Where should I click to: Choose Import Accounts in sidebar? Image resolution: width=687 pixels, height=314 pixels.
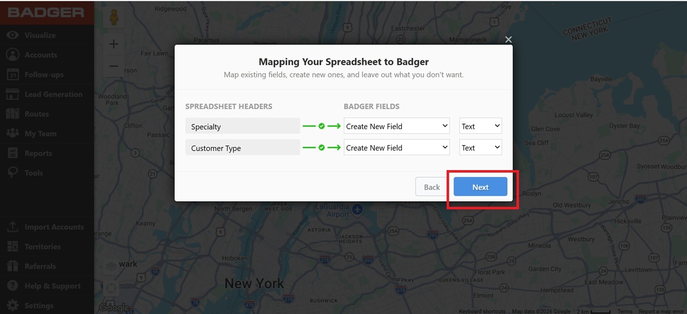point(54,227)
